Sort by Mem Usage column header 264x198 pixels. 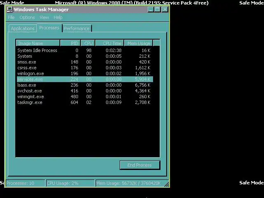pyautogui.click(x=139, y=43)
